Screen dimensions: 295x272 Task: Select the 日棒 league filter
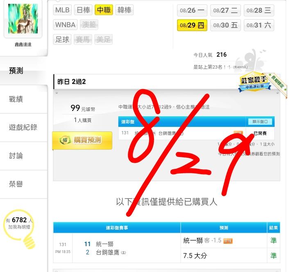point(83,10)
